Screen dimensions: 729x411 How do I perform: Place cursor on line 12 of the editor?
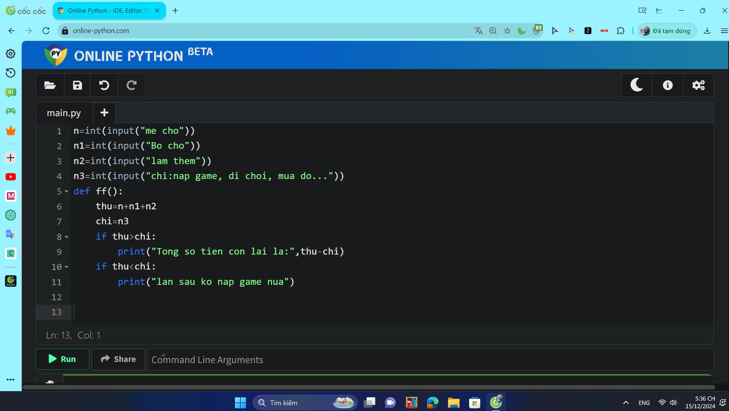pyautogui.click(x=392, y=297)
